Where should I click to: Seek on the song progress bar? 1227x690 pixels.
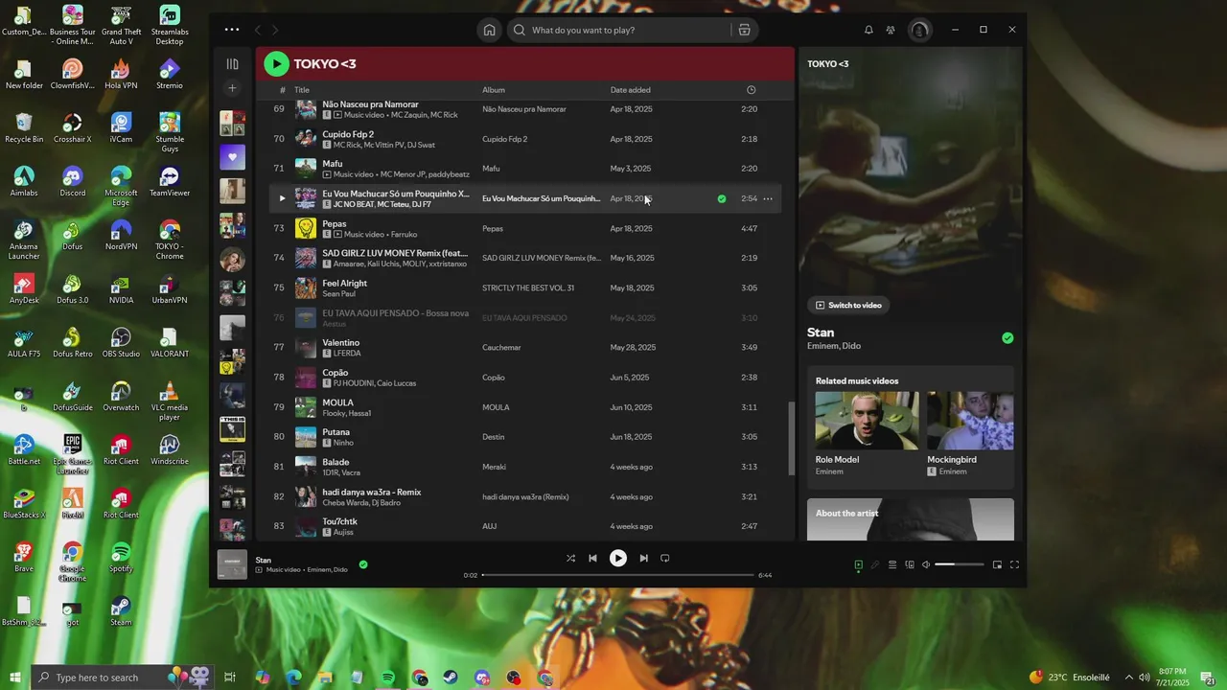click(618, 575)
